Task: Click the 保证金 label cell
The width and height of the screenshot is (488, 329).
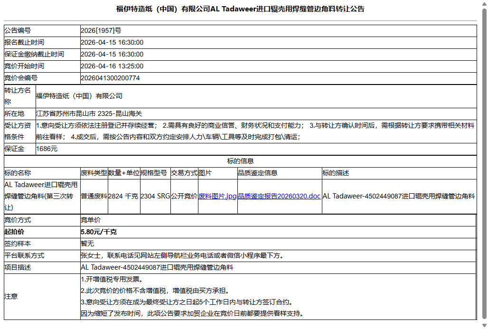Action: tap(19, 149)
